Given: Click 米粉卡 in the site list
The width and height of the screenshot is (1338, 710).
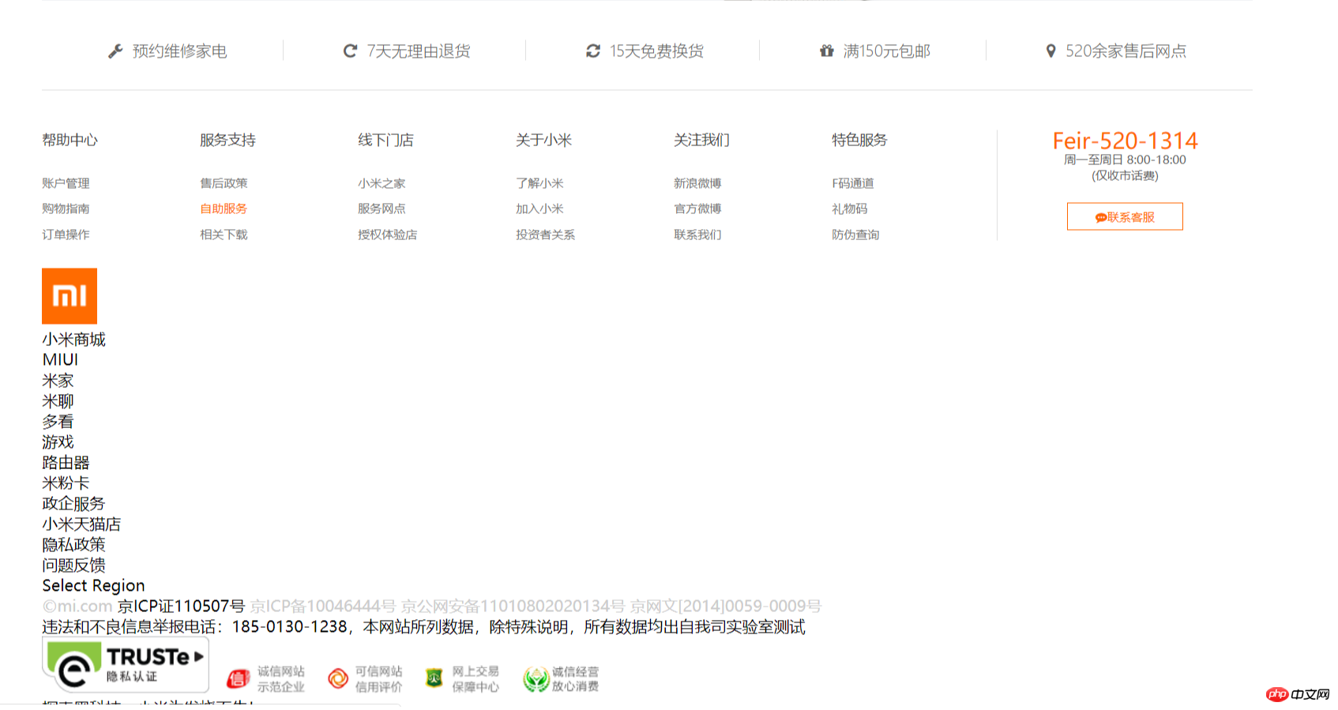Looking at the screenshot, I should (x=66, y=483).
